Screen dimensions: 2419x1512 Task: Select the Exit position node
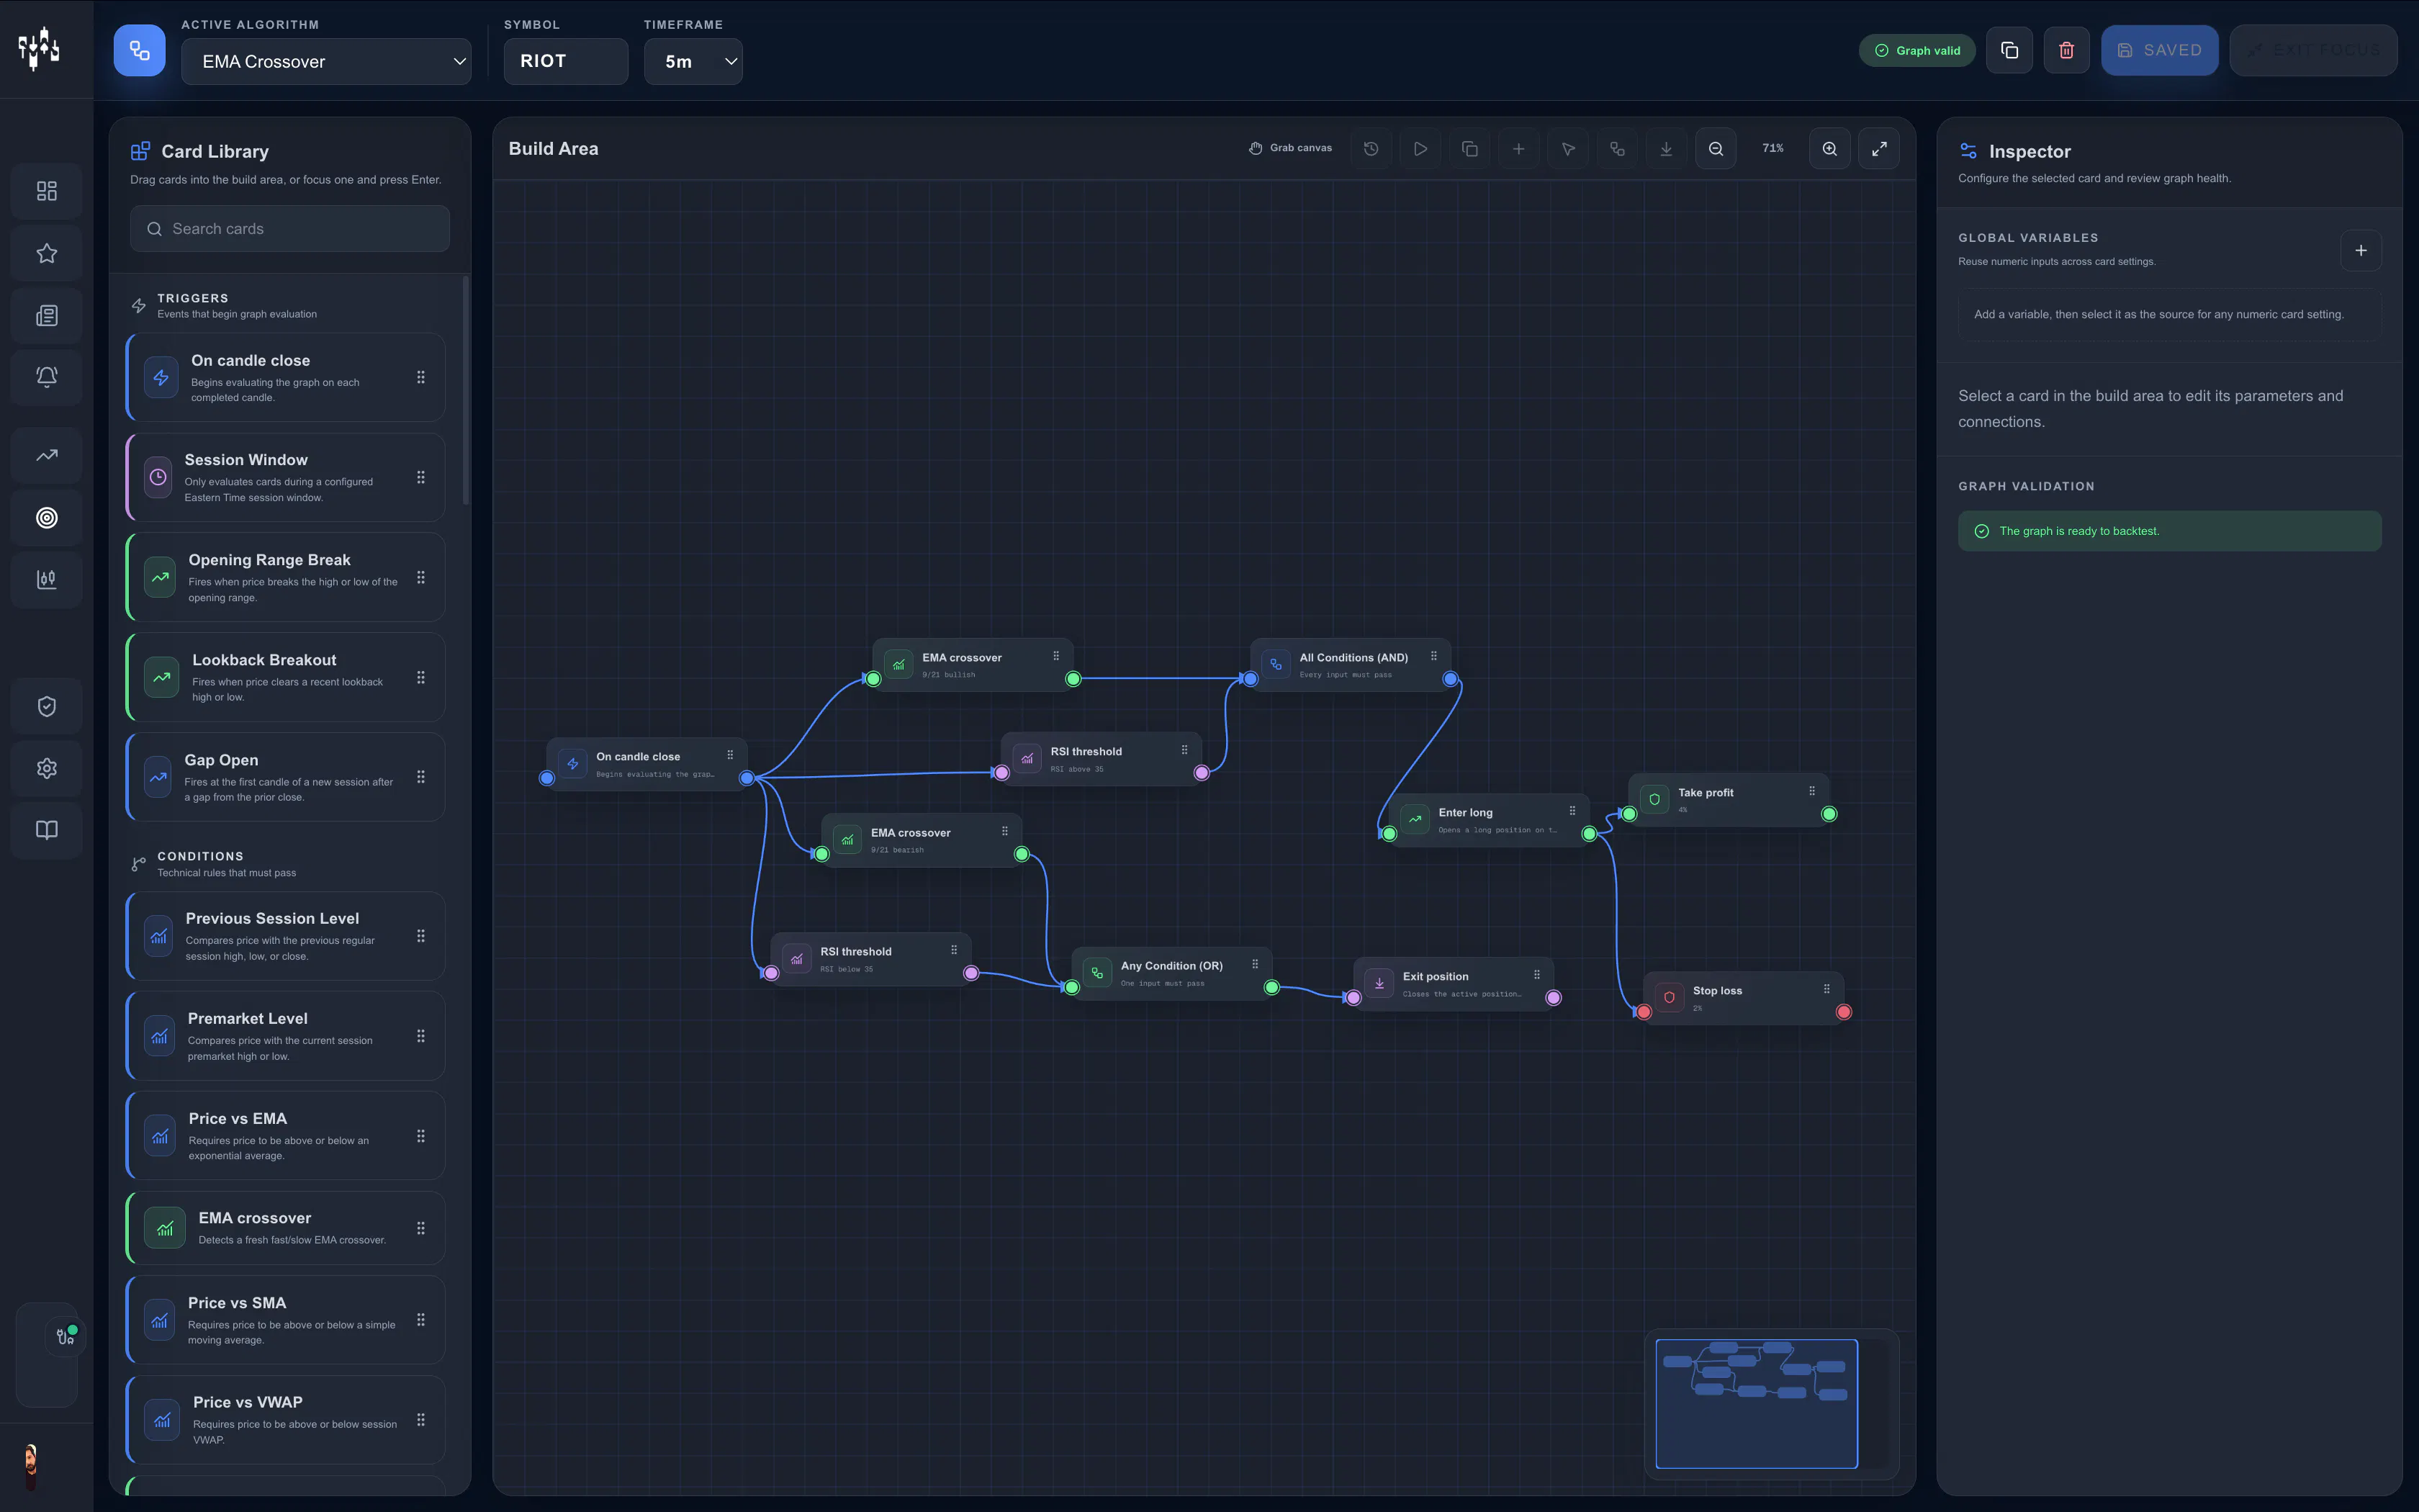[x=1454, y=984]
